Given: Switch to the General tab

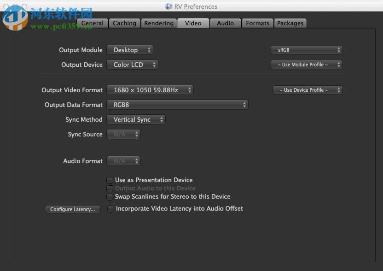Looking at the screenshot, I should [x=93, y=23].
